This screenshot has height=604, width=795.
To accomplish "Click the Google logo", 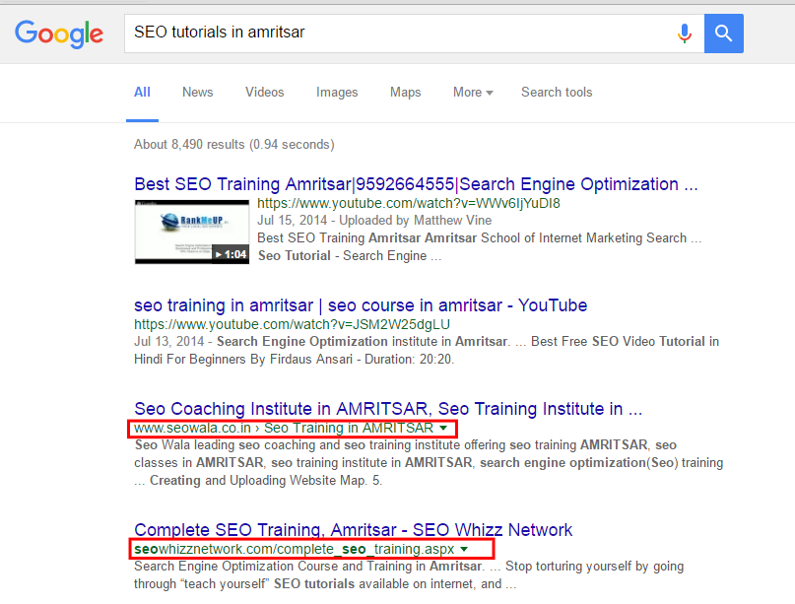I will [x=59, y=34].
